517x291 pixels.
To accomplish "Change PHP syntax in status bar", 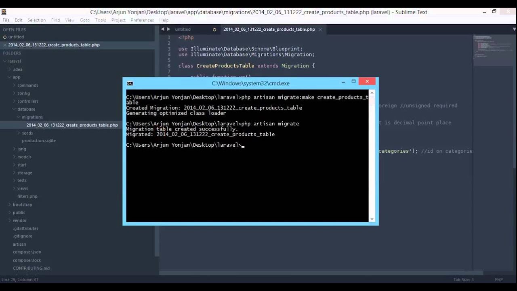I will [499, 279].
